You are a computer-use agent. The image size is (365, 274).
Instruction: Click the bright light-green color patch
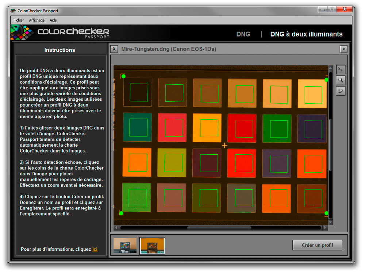[137, 197]
